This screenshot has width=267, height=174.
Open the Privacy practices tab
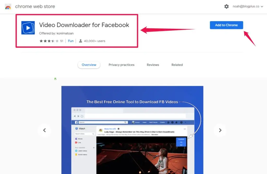(122, 65)
